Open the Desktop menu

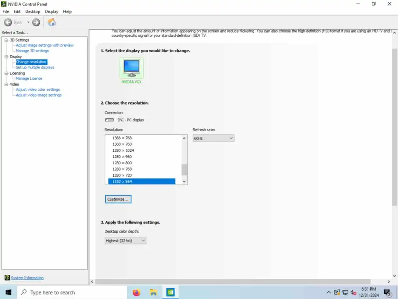click(33, 11)
